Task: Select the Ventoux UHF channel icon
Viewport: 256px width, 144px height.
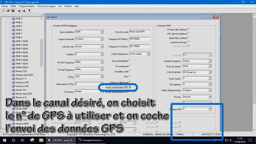Action: coord(13,82)
